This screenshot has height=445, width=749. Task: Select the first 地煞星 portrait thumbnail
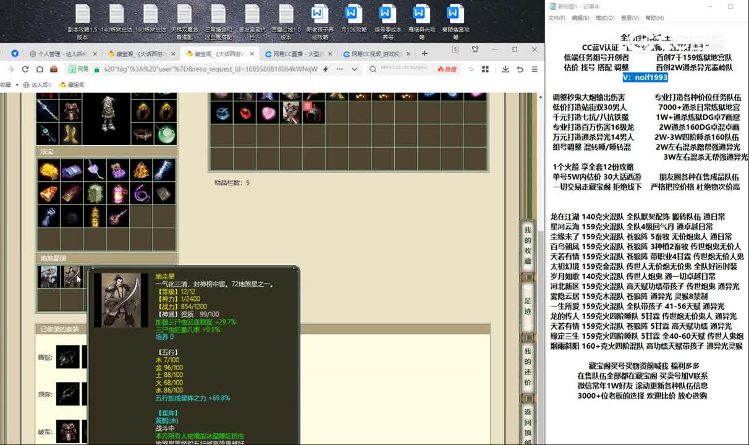48,276
